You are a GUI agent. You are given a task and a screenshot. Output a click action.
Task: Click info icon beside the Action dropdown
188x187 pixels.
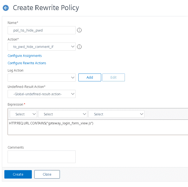[79, 47]
